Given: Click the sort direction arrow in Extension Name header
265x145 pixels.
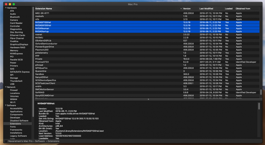Looking at the screenshot, I should tap(181, 9).
